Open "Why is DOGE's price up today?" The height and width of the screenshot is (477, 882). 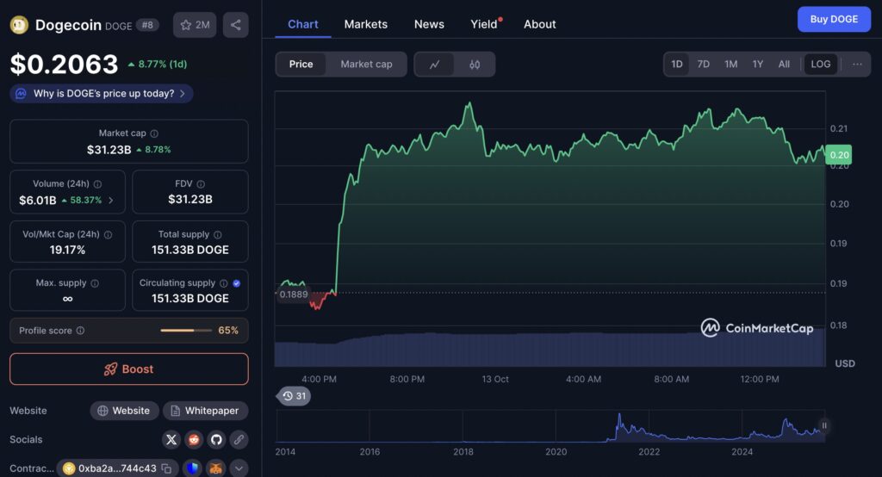click(102, 93)
